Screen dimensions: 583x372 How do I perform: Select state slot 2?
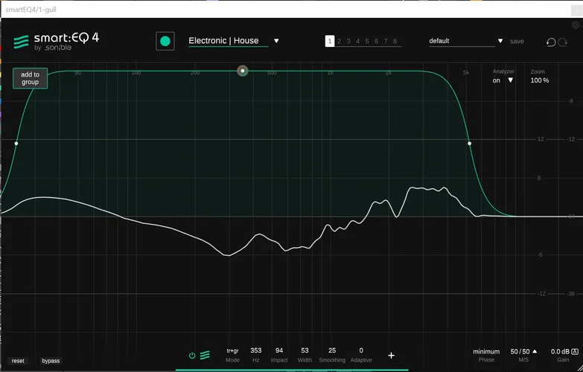pyautogui.click(x=339, y=41)
